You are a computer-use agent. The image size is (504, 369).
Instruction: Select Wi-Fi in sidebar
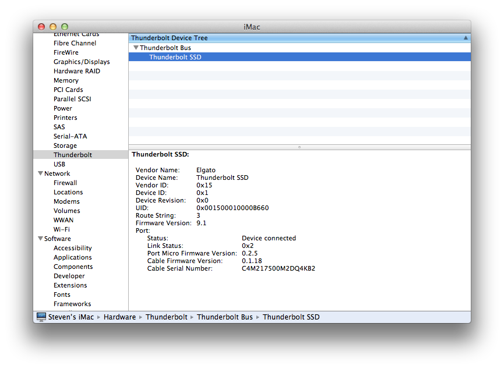tap(61, 229)
